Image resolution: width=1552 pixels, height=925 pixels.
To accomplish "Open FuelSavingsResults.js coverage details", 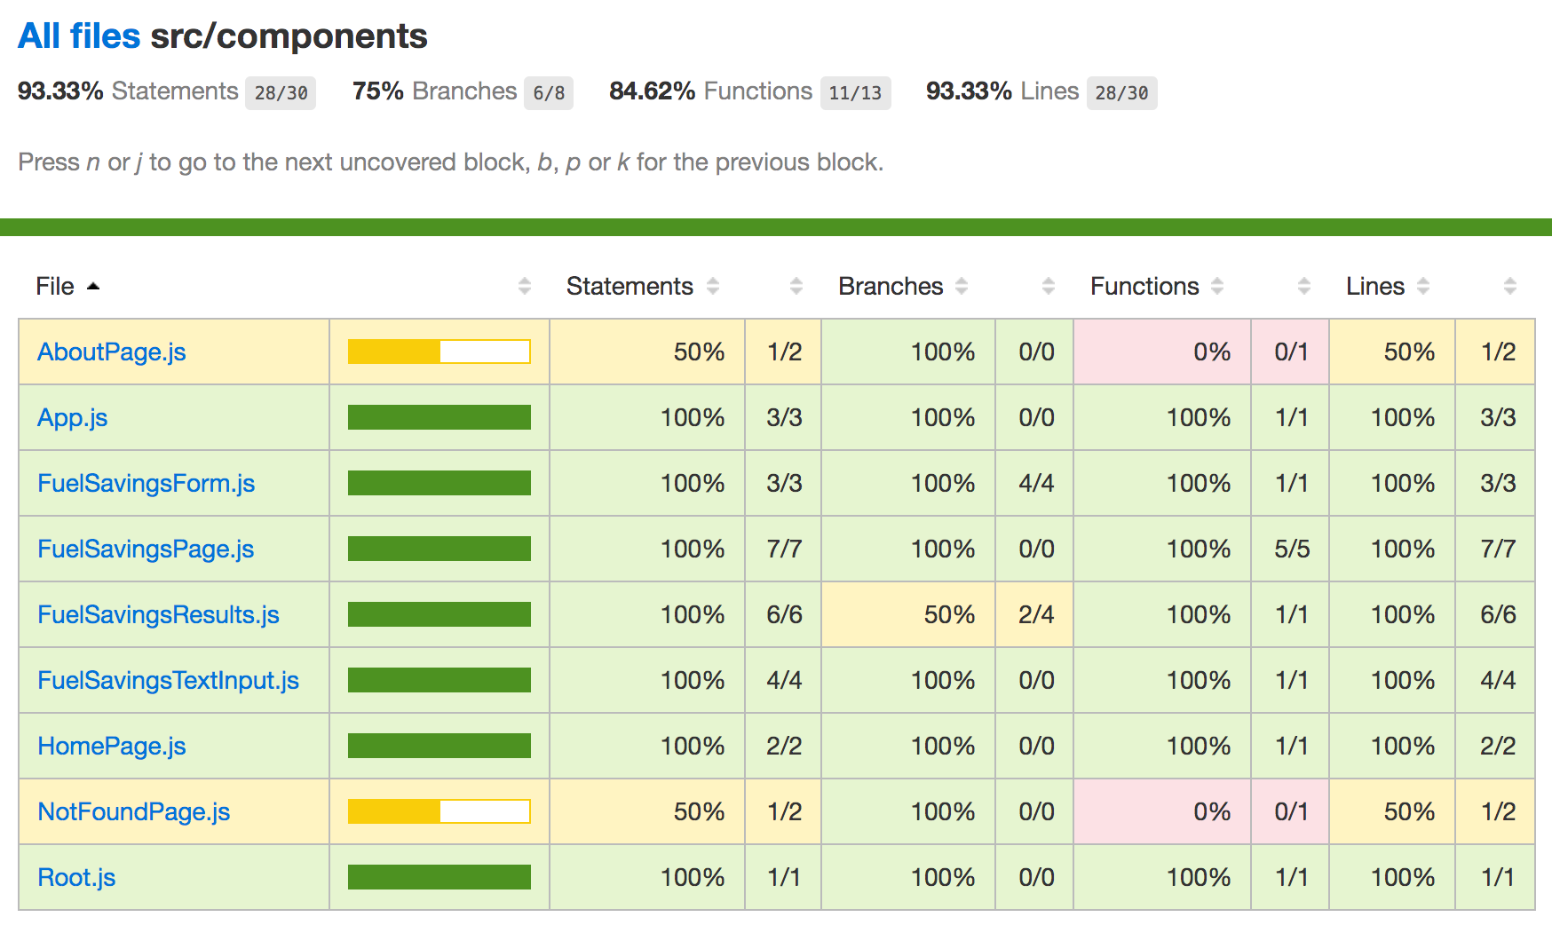I will [158, 615].
